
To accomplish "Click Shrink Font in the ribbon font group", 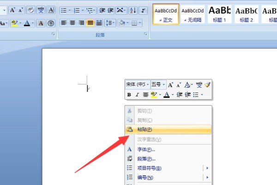I will click(x=21, y=10).
